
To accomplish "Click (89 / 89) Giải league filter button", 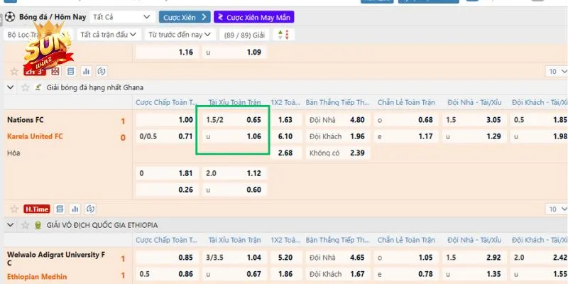I will point(245,34).
